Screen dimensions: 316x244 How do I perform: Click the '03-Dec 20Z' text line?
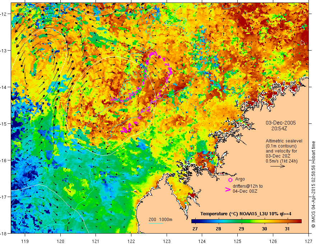click(277, 156)
